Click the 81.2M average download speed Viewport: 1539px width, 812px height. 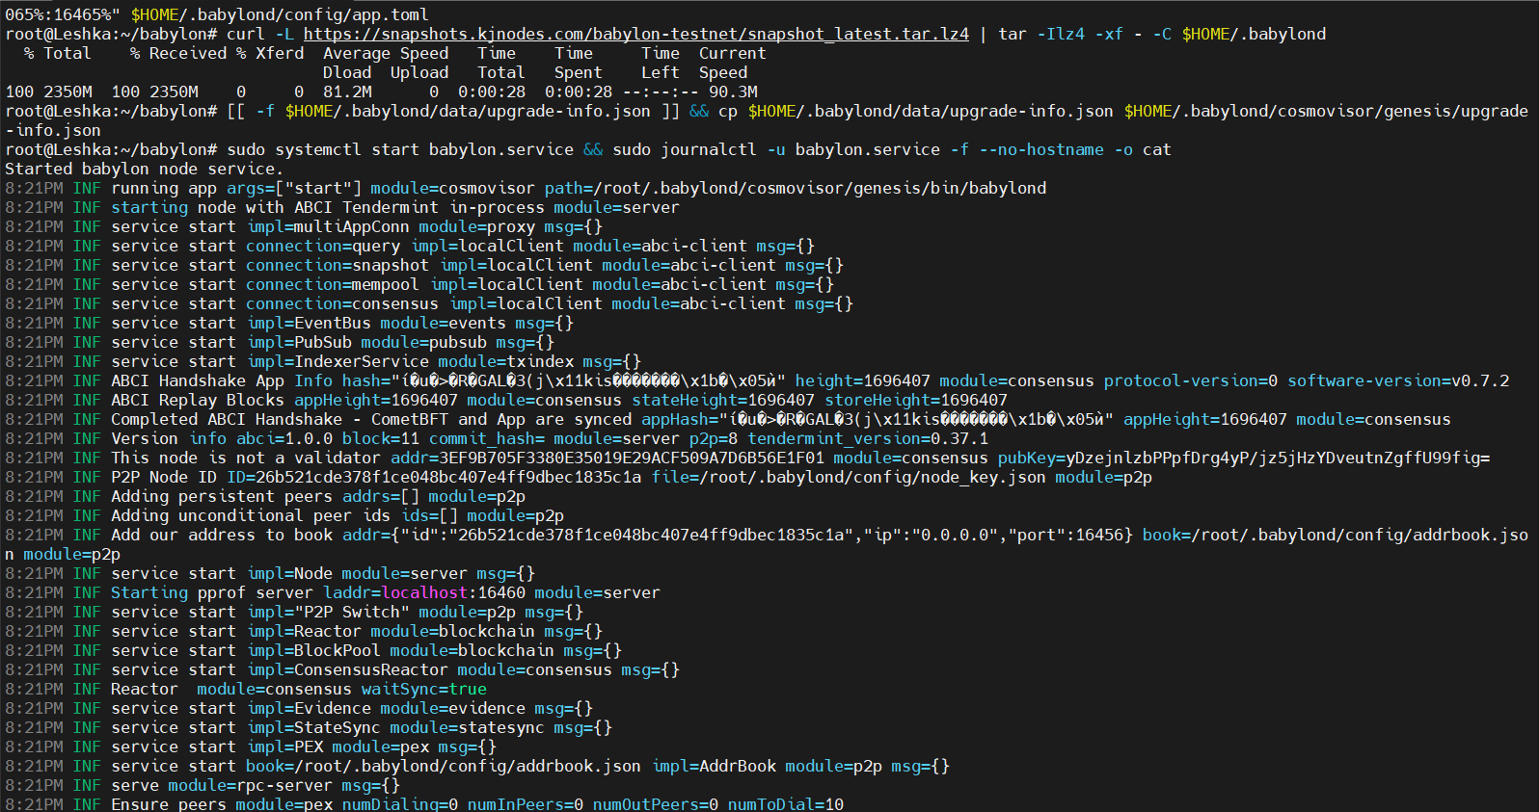(347, 92)
